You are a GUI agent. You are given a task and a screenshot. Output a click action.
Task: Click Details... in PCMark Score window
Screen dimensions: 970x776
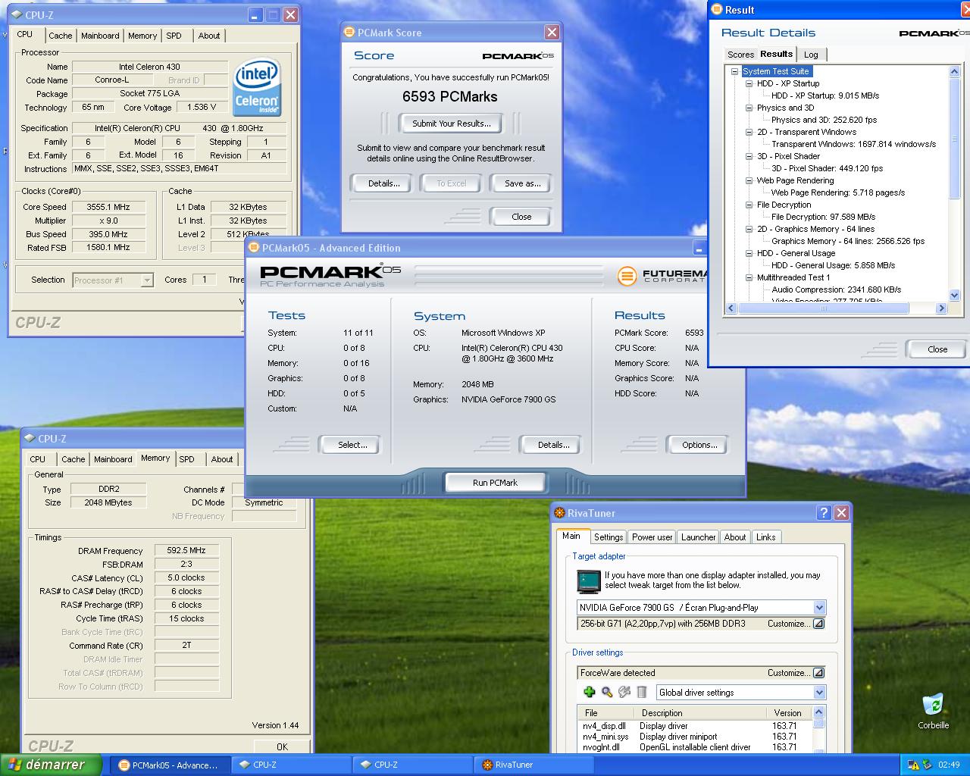click(x=384, y=183)
